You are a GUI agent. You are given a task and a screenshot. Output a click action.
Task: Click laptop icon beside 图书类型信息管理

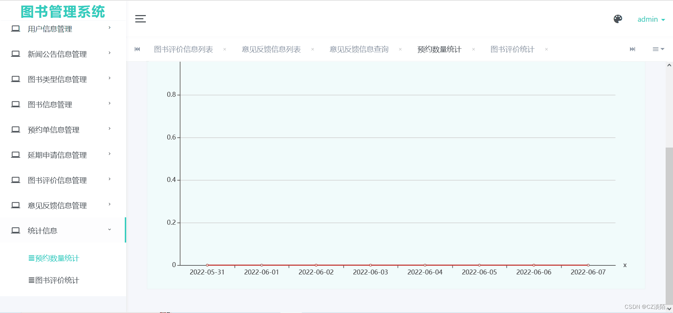point(15,79)
